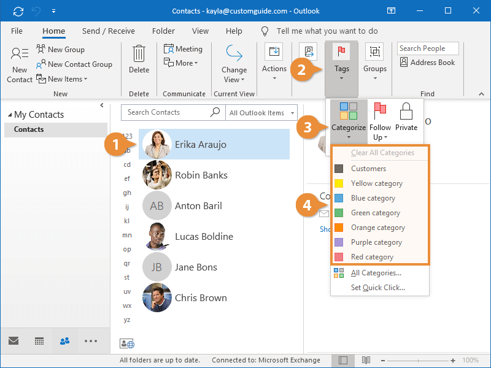
Task: Open the New Items dropdown
Action: (x=62, y=79)
